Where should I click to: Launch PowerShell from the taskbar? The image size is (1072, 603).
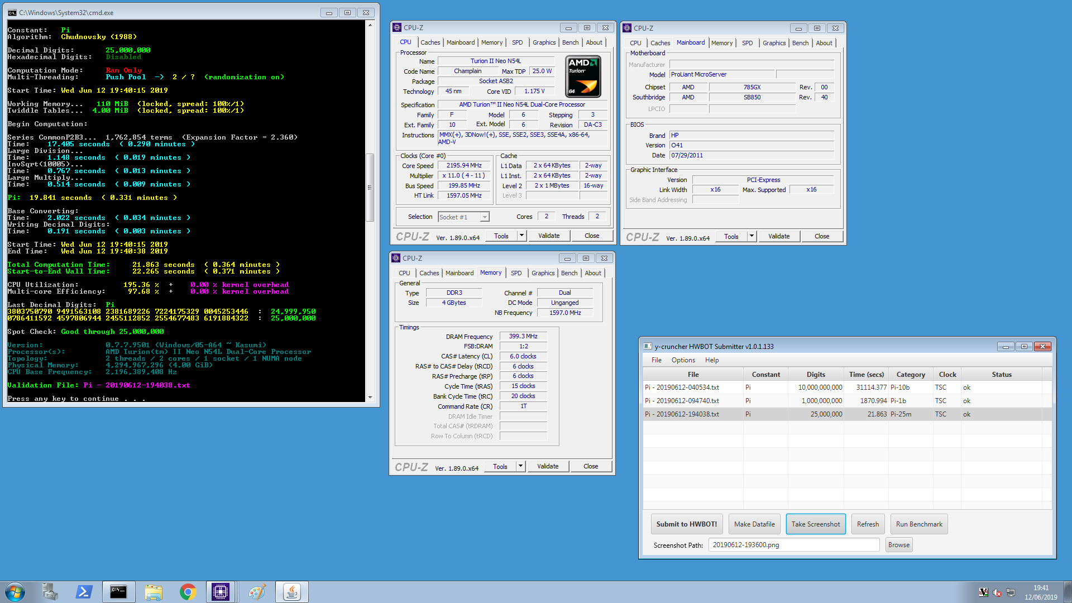click(84, 592)
